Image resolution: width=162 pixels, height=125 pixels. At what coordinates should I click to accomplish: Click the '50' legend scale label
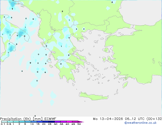point(79,124)
